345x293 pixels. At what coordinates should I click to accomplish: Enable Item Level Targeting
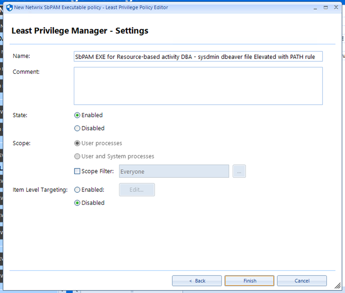click(77, 190)
